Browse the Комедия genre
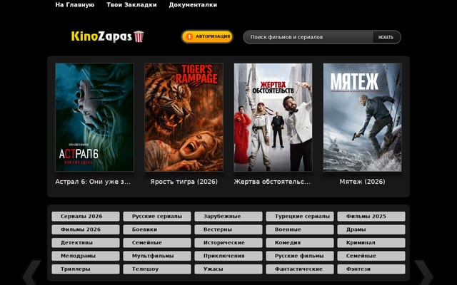The width and height of the screenshot is (457, 285). (300, 242)
